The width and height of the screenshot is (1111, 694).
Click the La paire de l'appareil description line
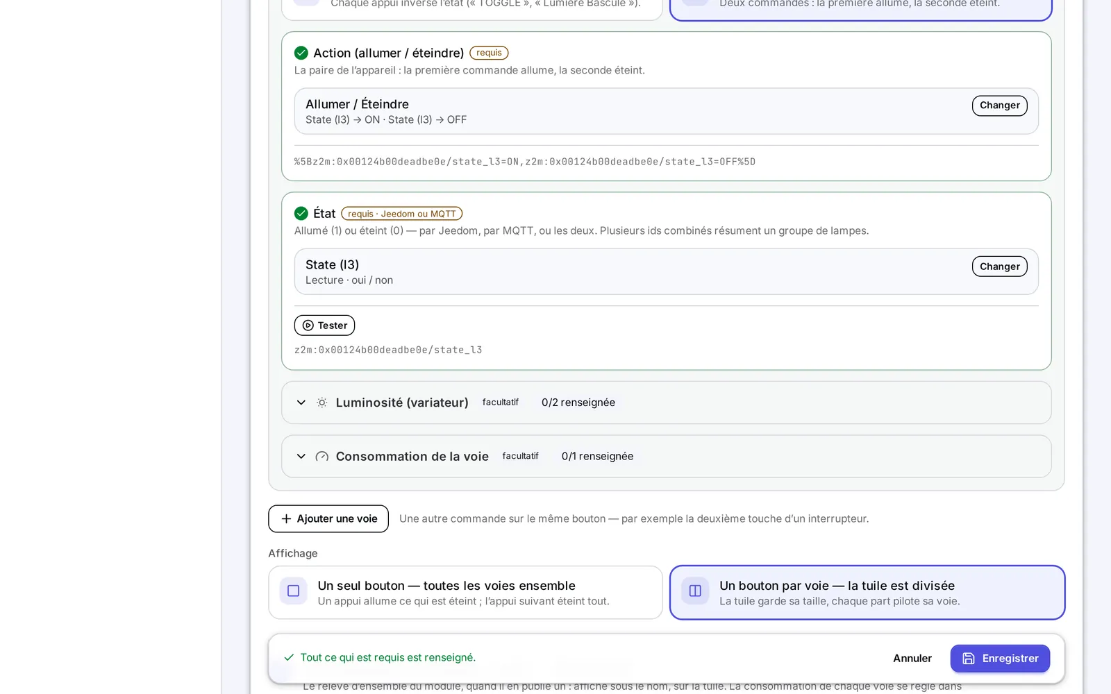pyautogui.click(x=469, y=70)
